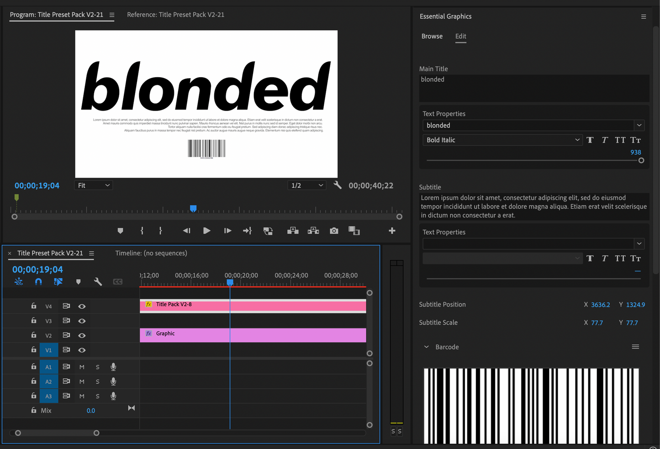Collapse the Barcode group section
Image resolution: width=660 pixels, height=449 pixels.
pos(426,347)
